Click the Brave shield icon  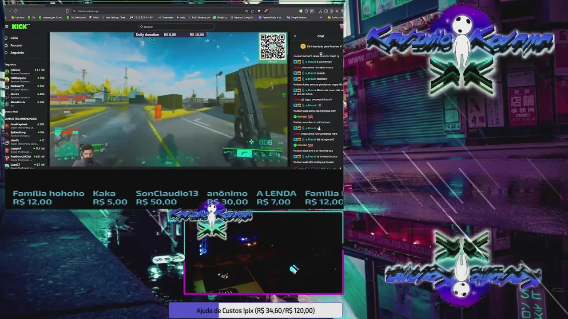(259, 11)
